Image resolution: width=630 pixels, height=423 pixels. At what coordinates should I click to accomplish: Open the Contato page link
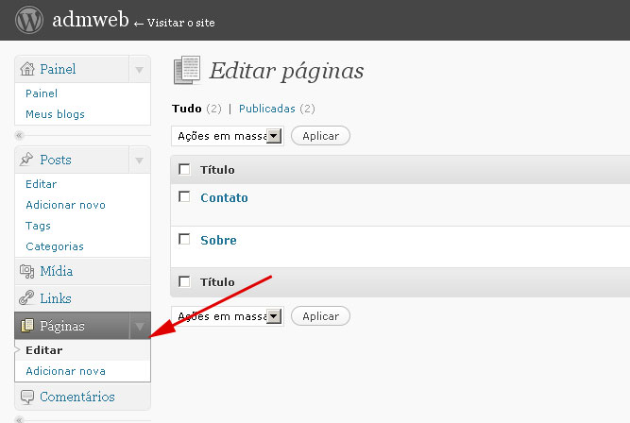click(224, 197)
